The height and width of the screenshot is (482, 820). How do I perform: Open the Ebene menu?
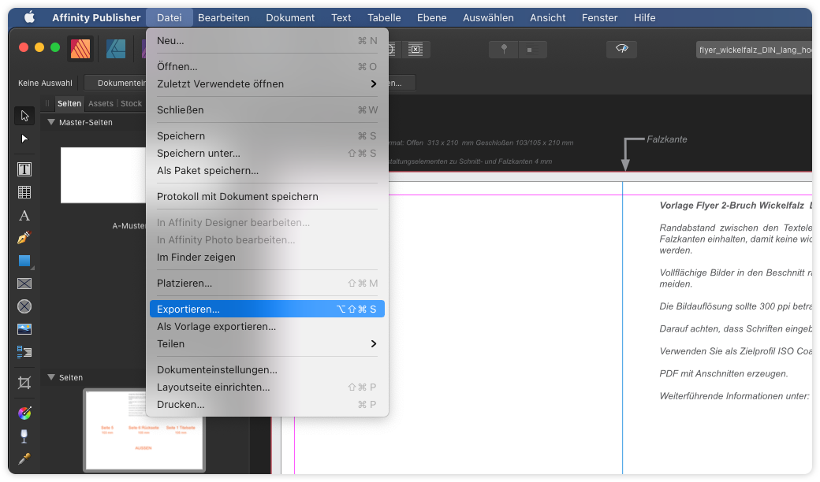431,17
